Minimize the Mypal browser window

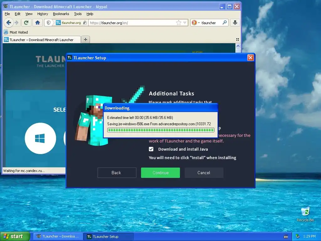222,7
